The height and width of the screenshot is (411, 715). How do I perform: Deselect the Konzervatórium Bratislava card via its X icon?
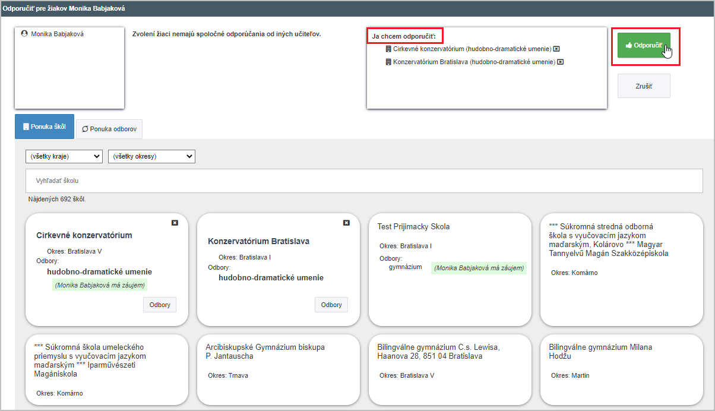click(x=346, y=223)
